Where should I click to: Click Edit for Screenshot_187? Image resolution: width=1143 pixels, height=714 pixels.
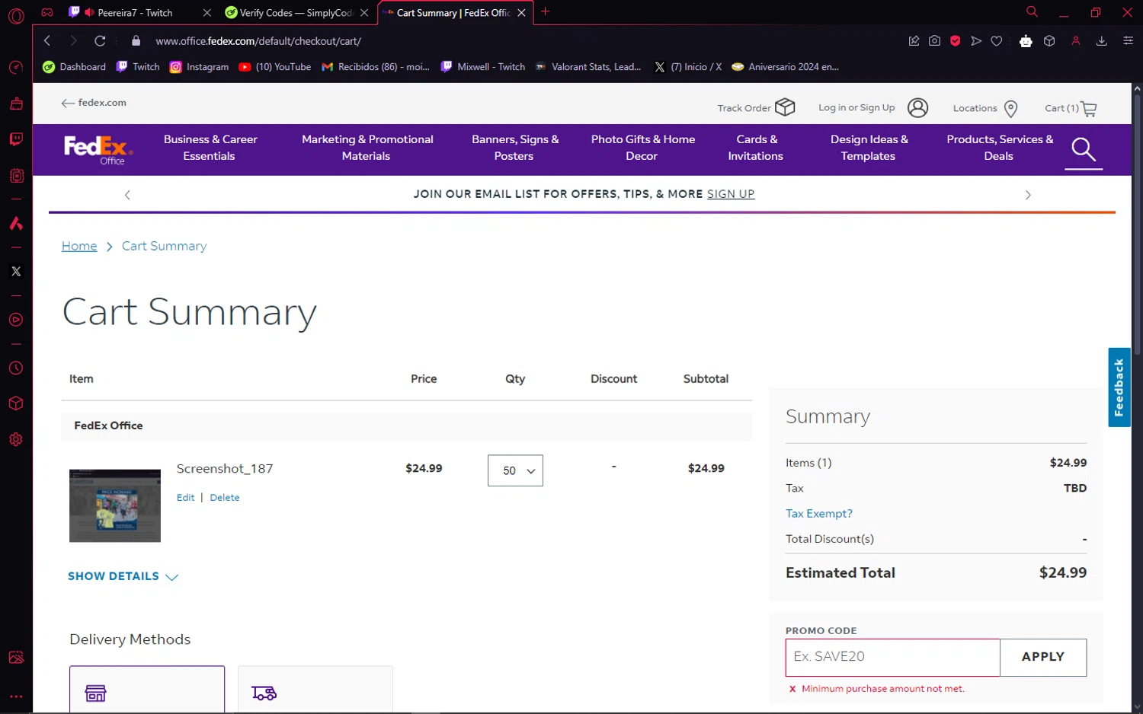click(x=185, y=497)
